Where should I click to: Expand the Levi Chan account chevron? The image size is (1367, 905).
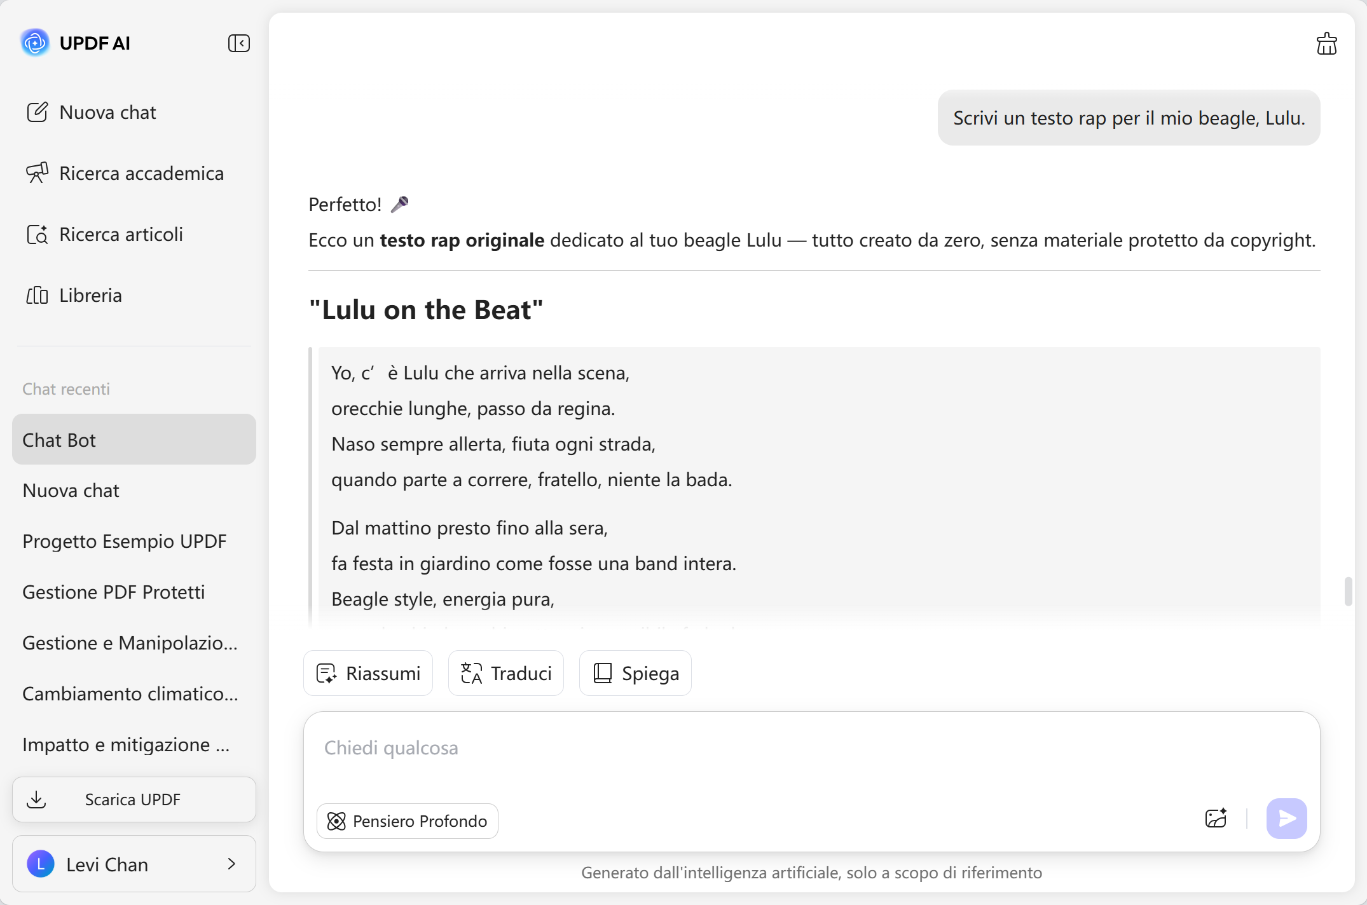pos(231,864)
